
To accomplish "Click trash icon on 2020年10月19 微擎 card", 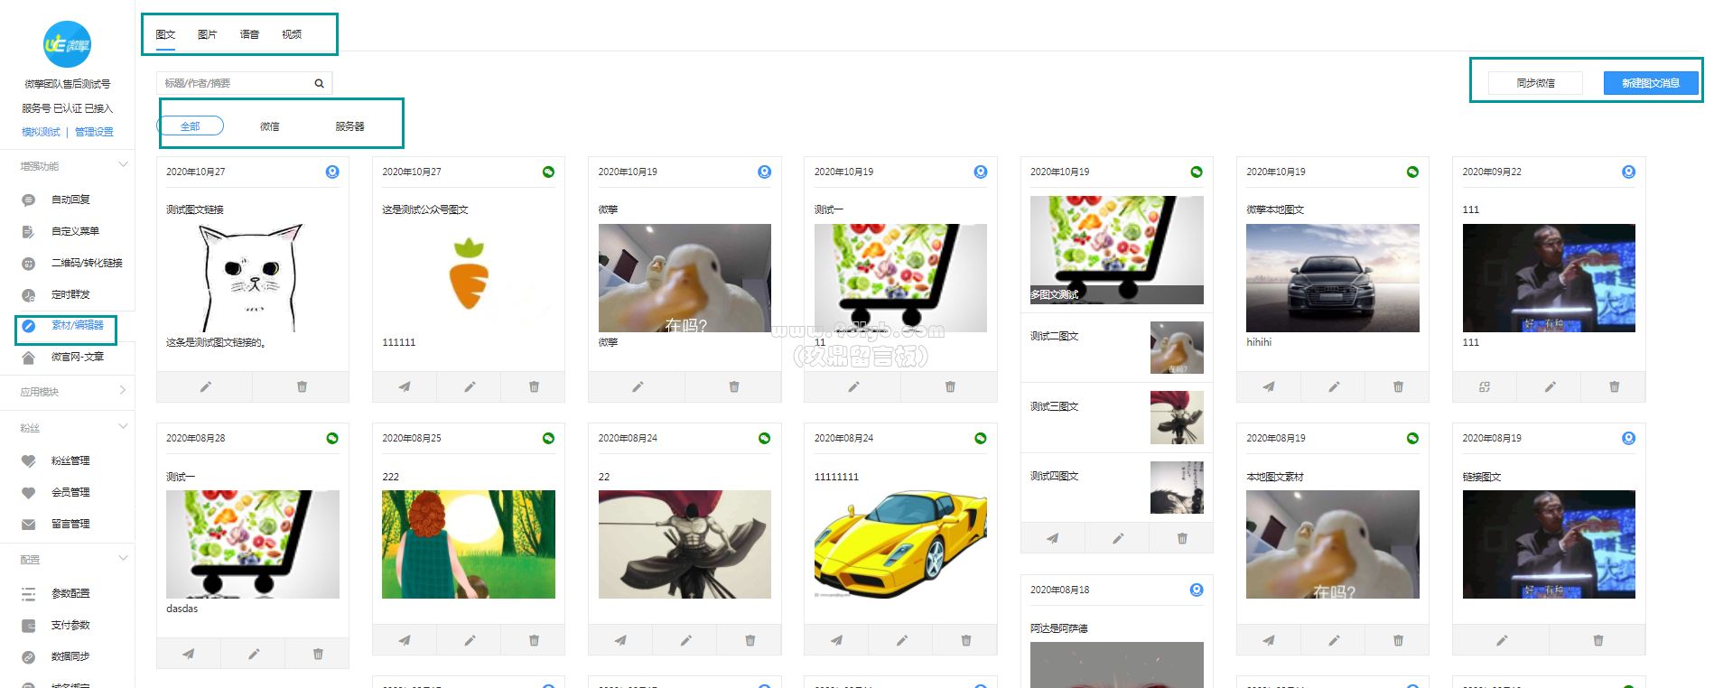I will (x=733, y=387).
